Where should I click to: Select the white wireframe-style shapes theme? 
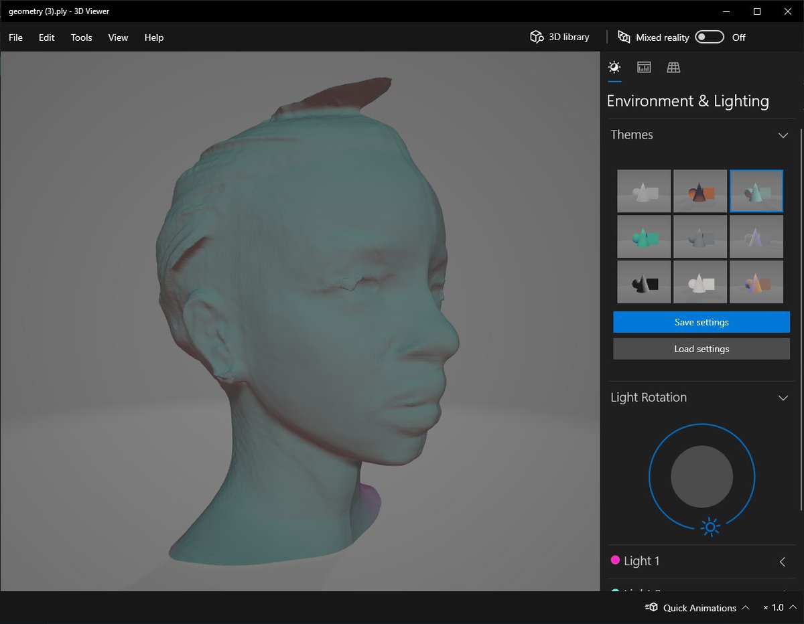(700, 282)
